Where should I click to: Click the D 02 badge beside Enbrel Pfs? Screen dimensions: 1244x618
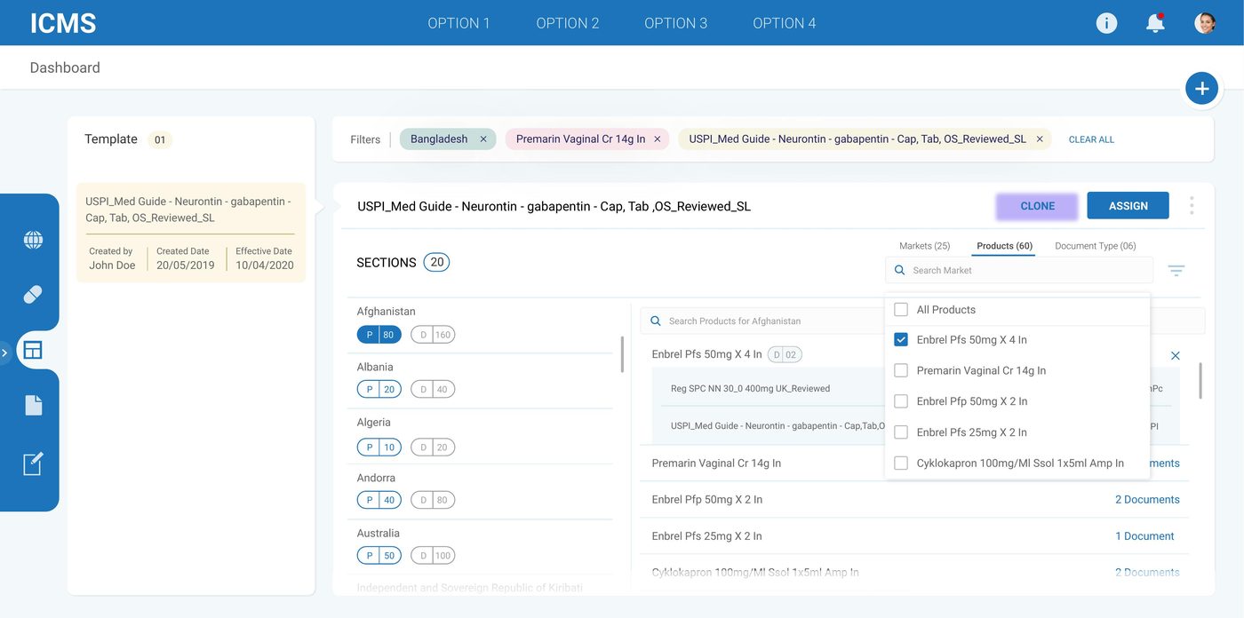[x=785, y=354]
